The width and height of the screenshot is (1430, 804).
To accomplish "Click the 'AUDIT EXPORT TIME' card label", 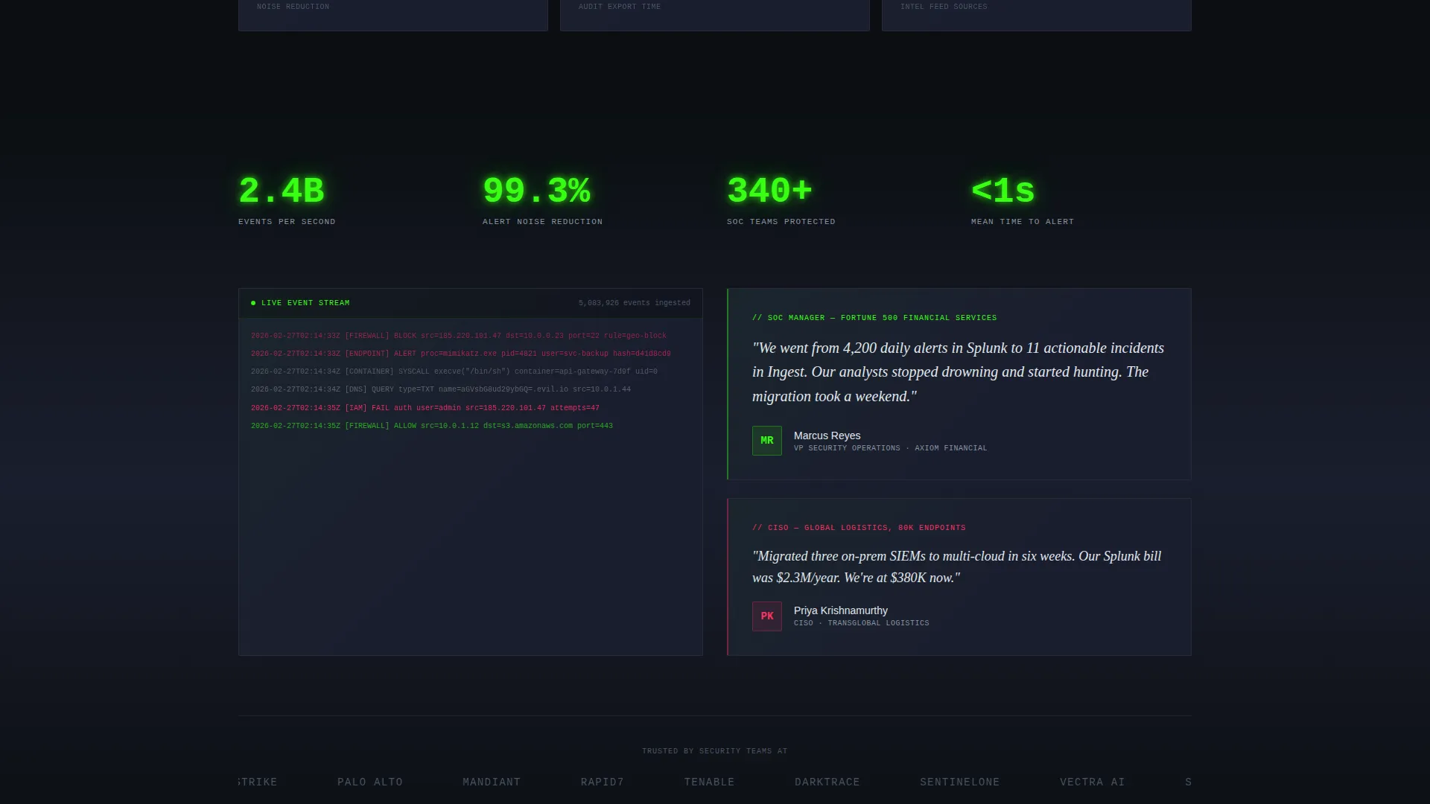I will (620, 7).
